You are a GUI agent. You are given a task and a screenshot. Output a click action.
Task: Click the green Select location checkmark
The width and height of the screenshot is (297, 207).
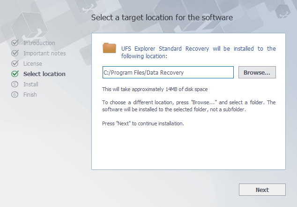(15, 74)
